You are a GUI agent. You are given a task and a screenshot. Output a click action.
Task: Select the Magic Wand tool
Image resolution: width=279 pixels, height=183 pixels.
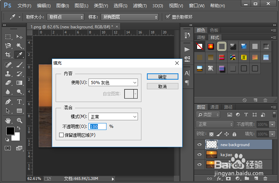(19, 46)
